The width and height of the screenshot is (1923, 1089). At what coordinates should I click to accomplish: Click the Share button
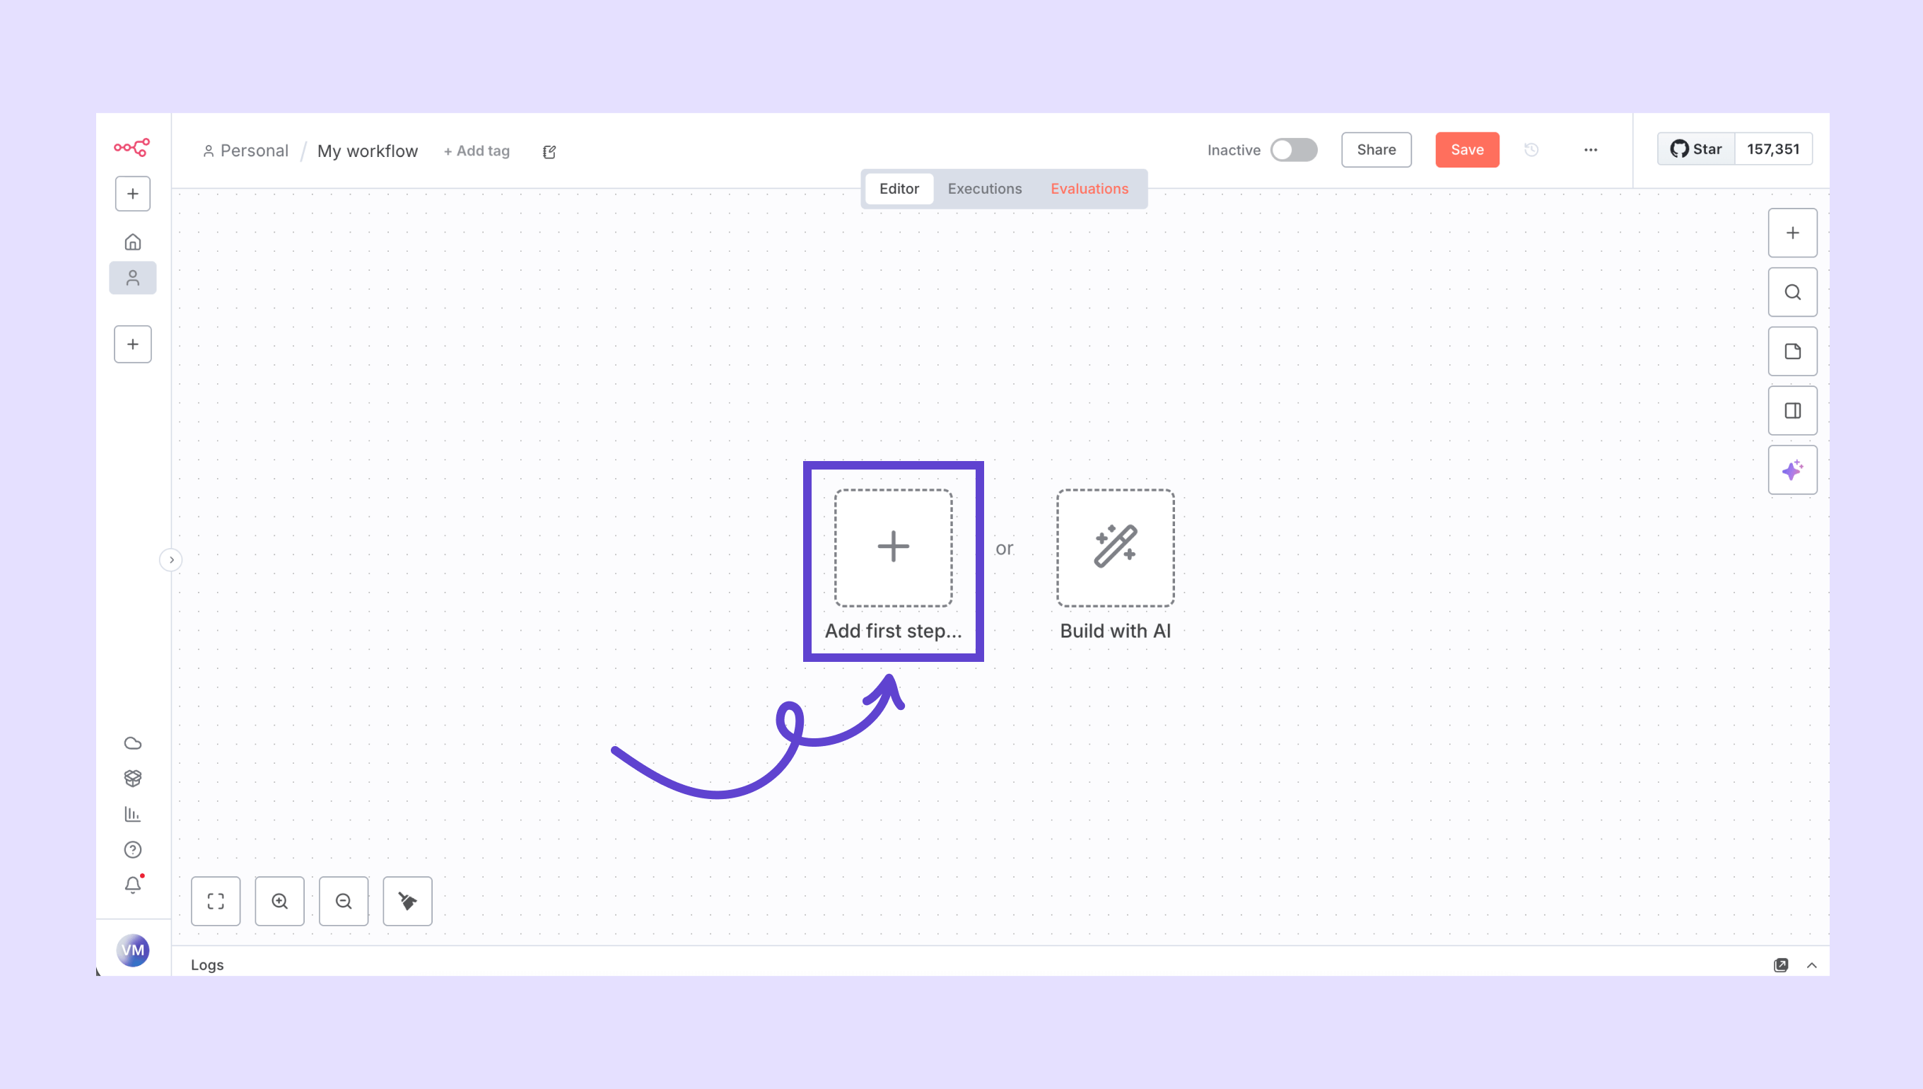1376,150
